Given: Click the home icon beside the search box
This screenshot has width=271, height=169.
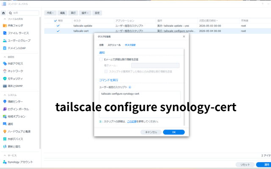Looking at the screenshot, I should point(4,13).
